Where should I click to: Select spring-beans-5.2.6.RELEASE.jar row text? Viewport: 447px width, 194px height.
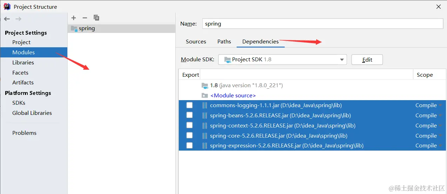280,115
